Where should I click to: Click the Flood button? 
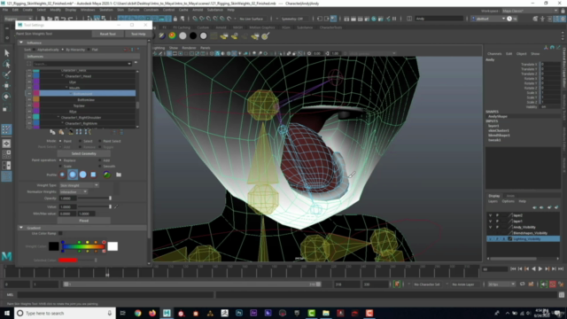pos(83,221)
